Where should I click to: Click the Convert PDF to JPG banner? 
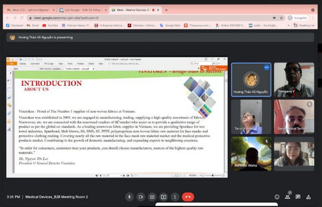214,68
